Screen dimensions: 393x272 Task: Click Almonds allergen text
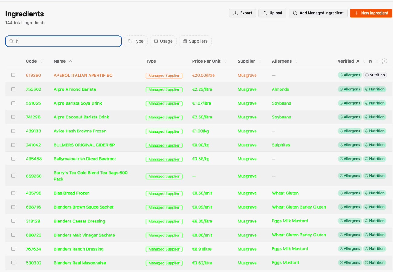click(281, 89)
